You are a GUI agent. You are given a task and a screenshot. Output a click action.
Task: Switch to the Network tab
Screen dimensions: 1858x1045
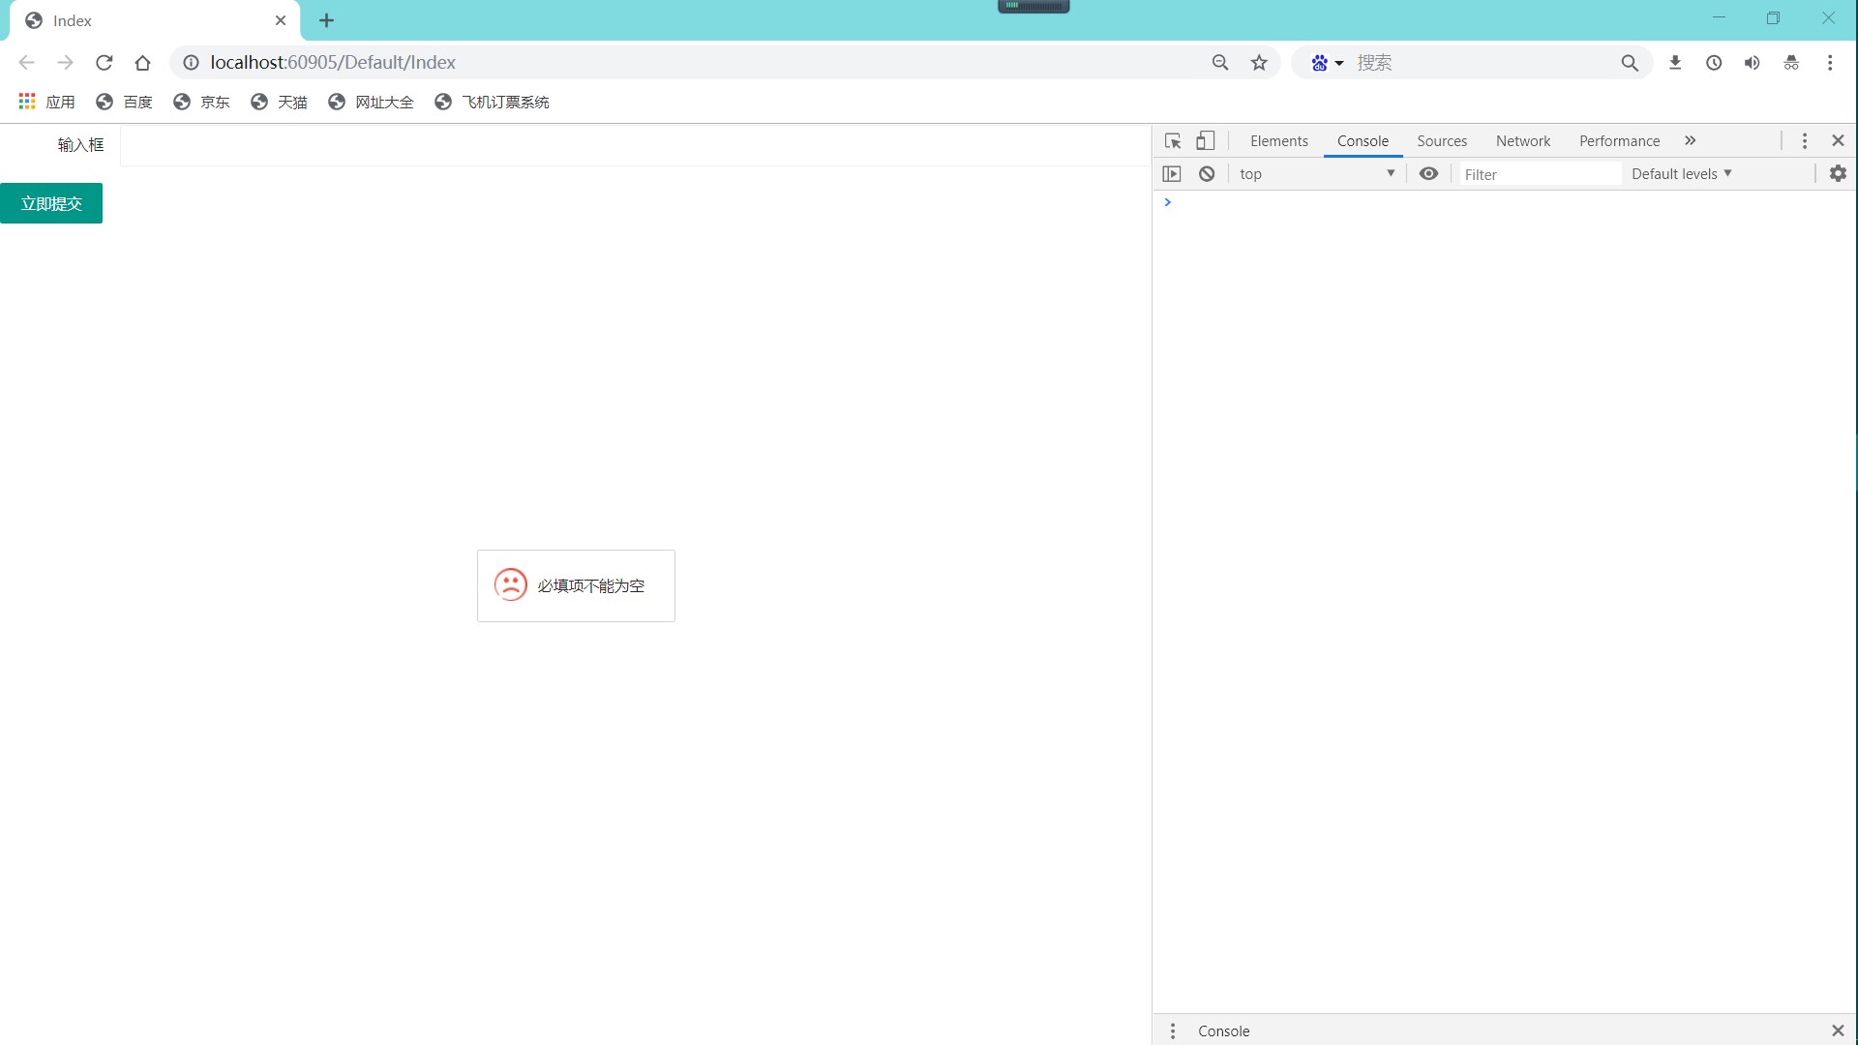pos(1522,140)
